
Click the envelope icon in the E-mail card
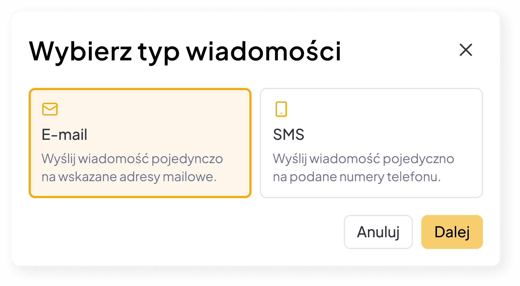point(50,109)
